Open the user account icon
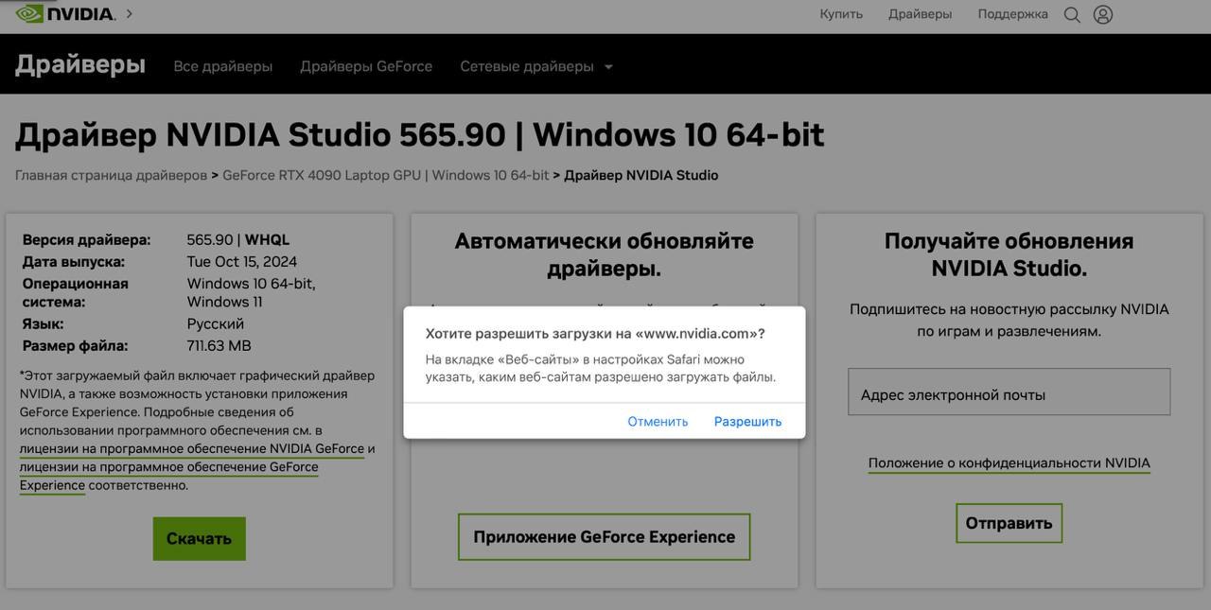 [x=1103, y=14]
